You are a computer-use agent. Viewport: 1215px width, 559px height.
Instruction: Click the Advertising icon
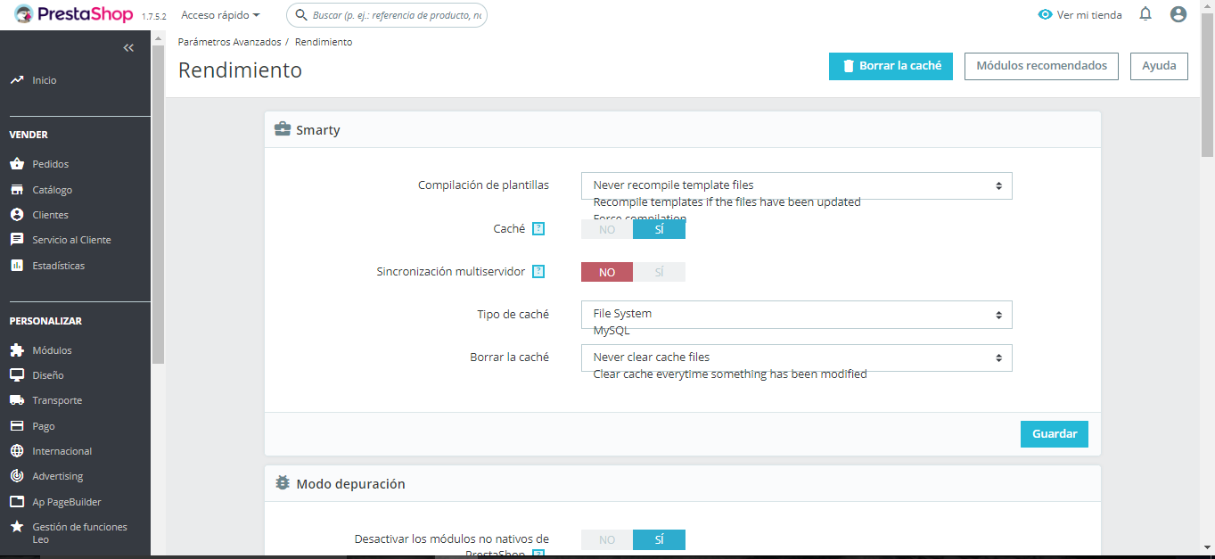[x=16, y=476]
